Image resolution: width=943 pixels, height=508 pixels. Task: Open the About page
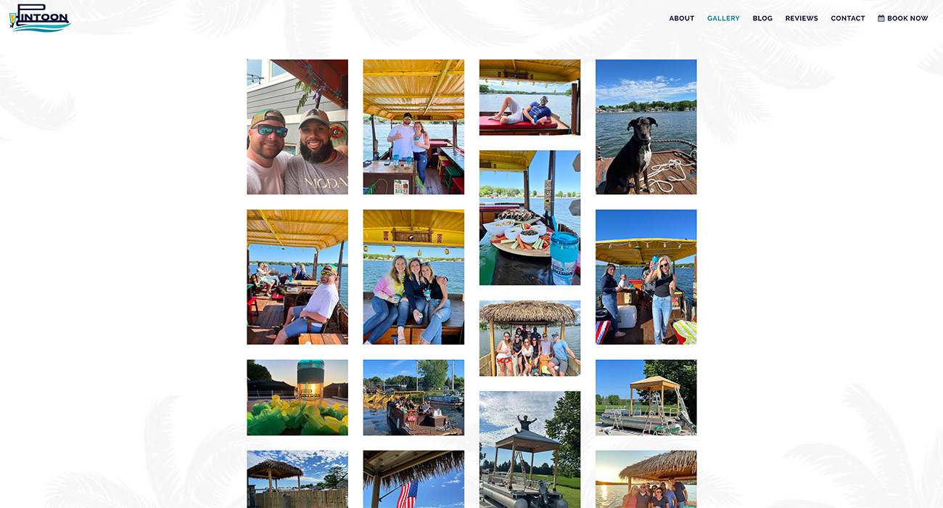coord(681,18)
